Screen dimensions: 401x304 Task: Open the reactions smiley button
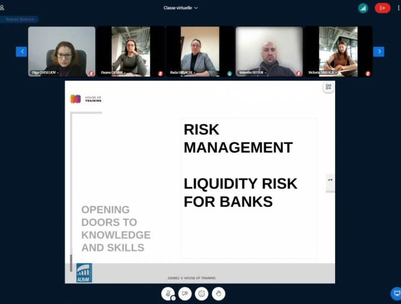[x=202, y=294]
